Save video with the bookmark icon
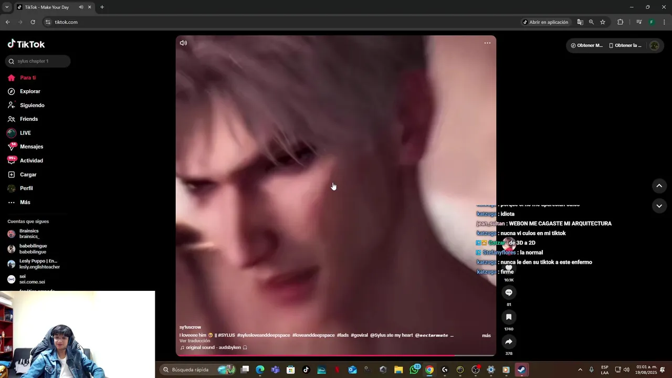Image resolution: width=672 pixels, height=378 pixels. 509,317
